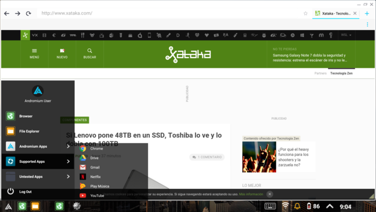The height and width of the screenshot is (212, 376).
Task: Click second Browser icon in taskbar
Action: click(x=59, y=206)
